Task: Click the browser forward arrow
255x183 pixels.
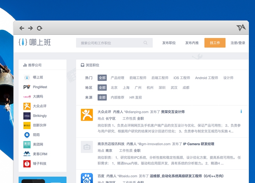Action: [x=30, y=28]
